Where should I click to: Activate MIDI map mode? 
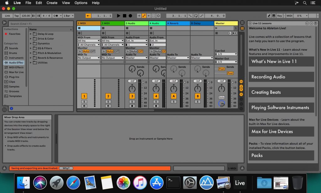289,16
